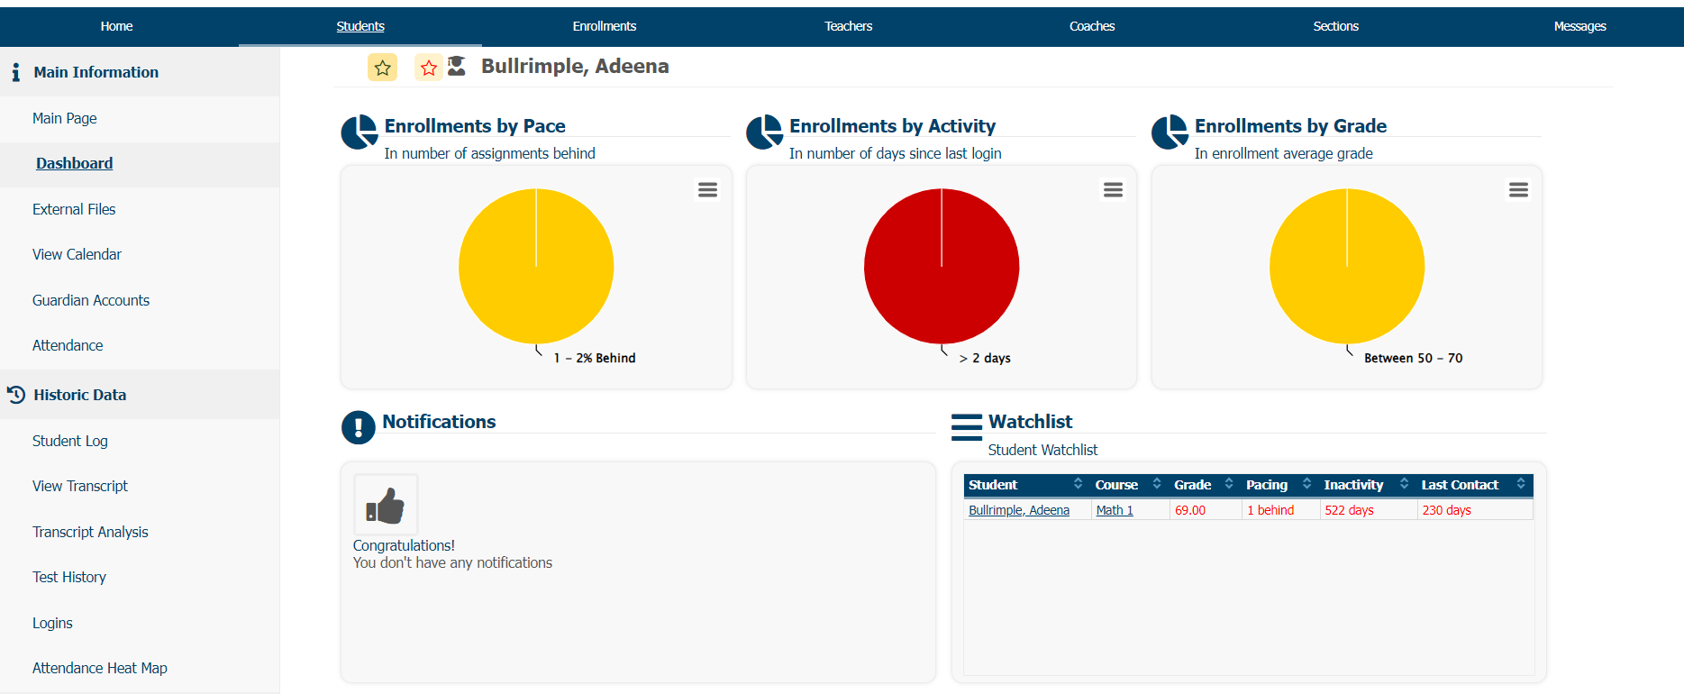
Task: Click the yellow star favorite icon
Action: point(382,68)
